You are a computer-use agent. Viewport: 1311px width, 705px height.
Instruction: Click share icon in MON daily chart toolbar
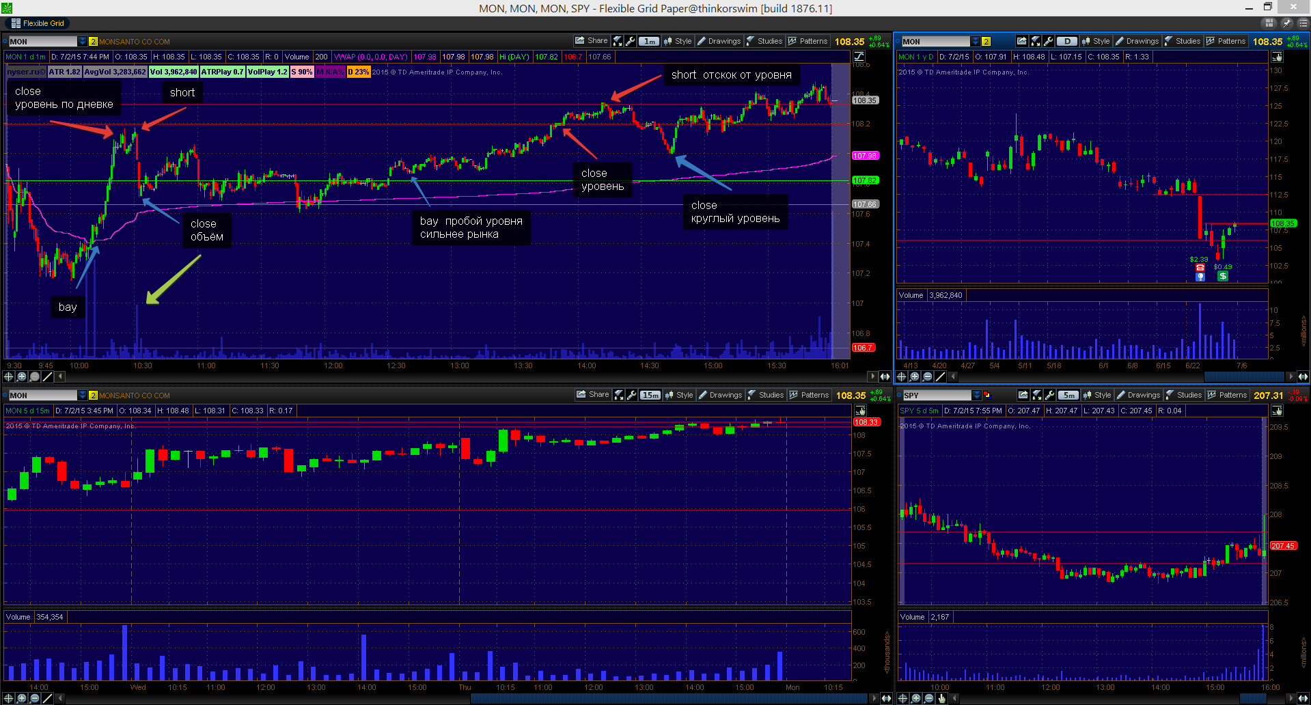coord(1022,41)
